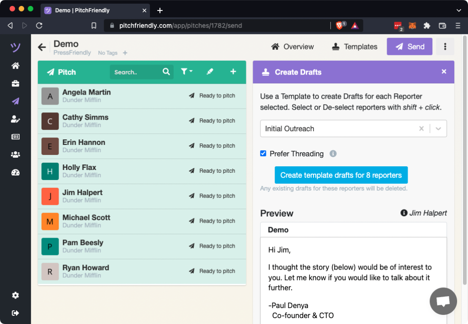Open the three-dot more options menu
Screen dimensions: 468x324
pos(445,47)
